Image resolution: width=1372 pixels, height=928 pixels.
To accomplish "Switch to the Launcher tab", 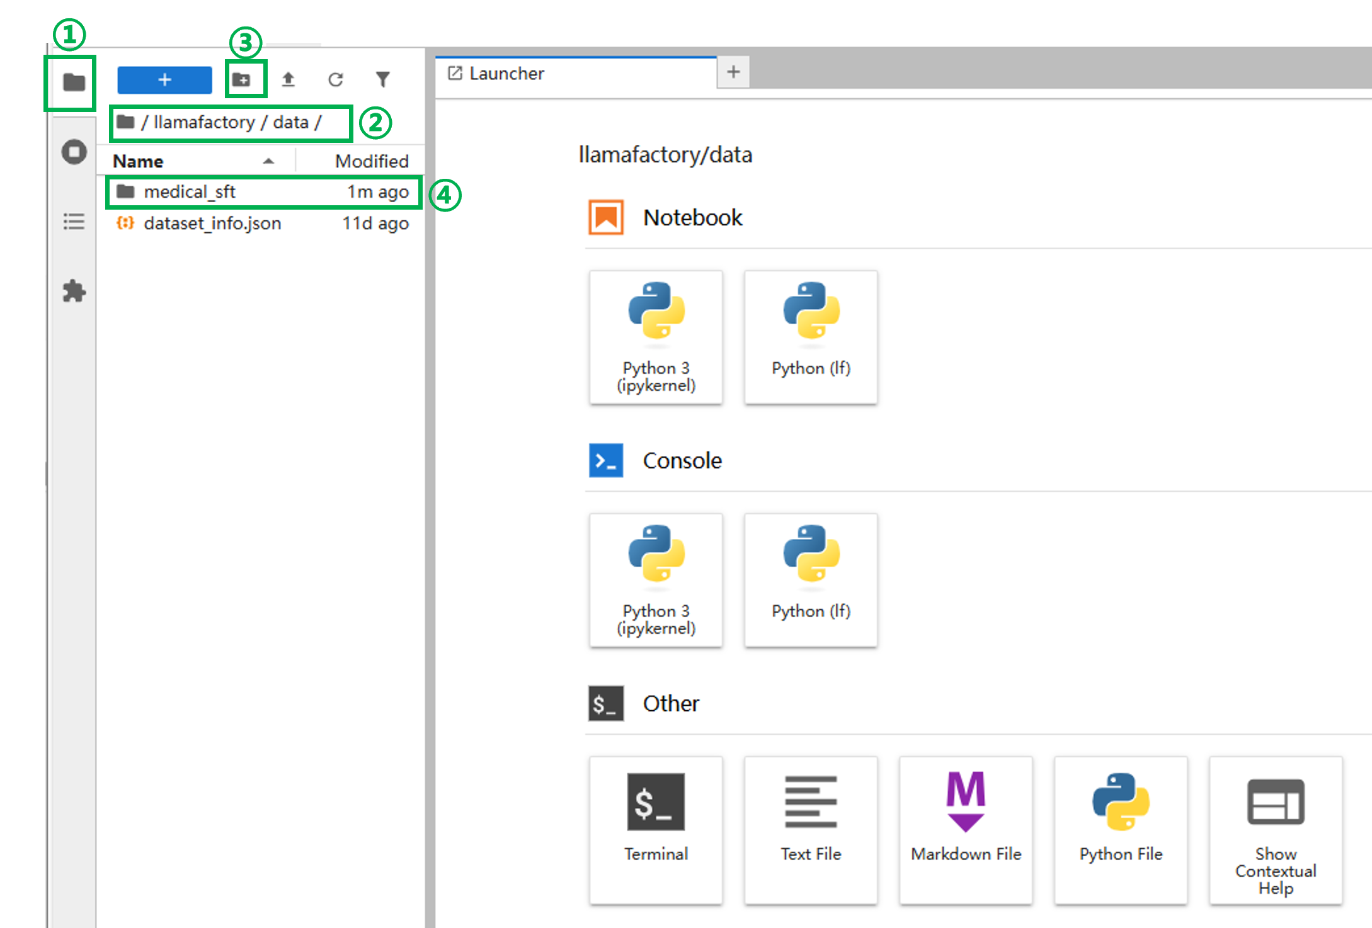I will click(507, 74).
